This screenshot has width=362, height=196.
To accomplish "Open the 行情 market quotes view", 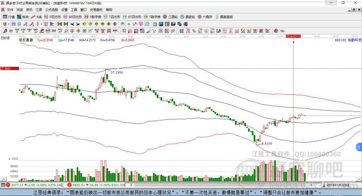I will coord(9,17).
